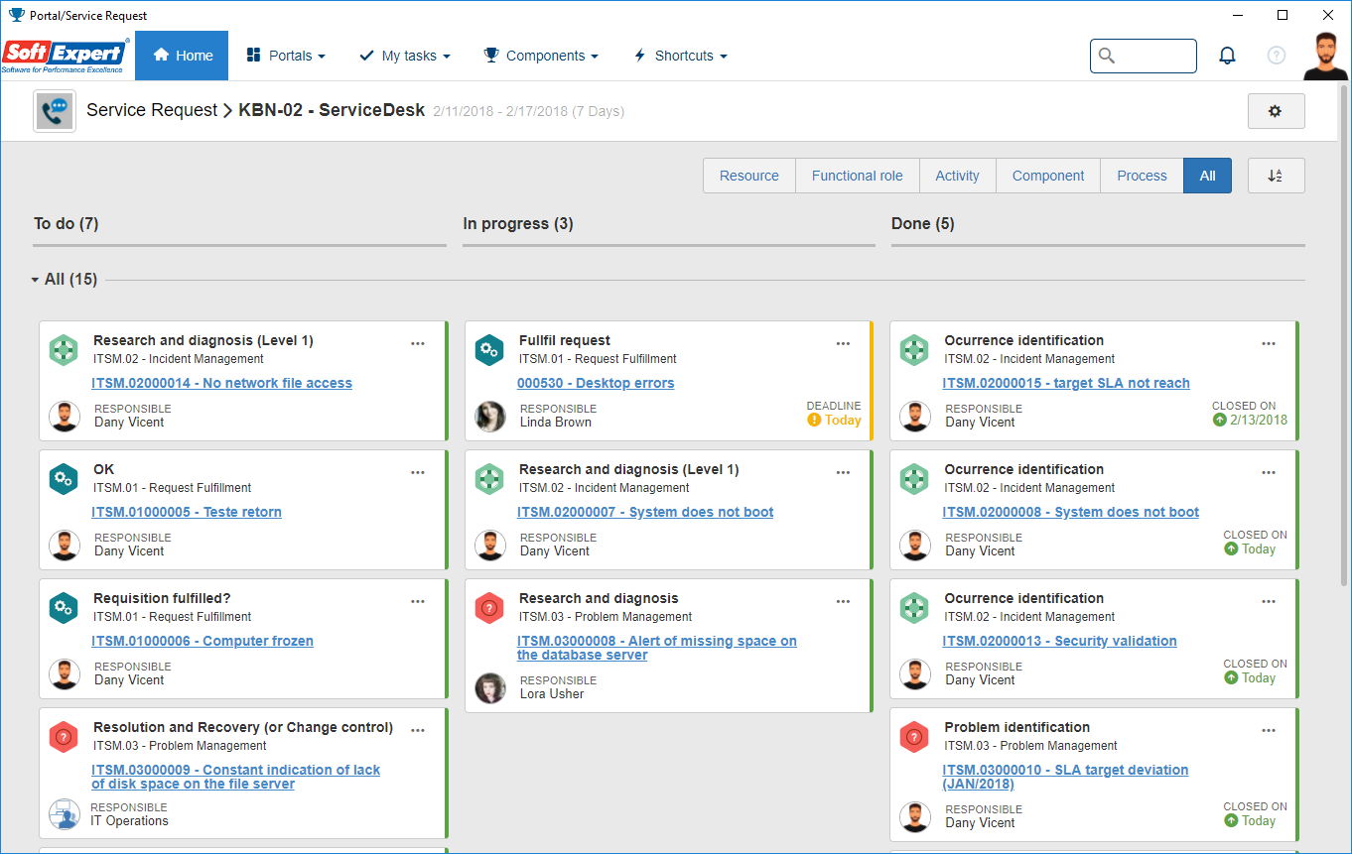Viewport: 1352px width, 854px height.
Task: Click the sort order button
Action: (1276, 176)
